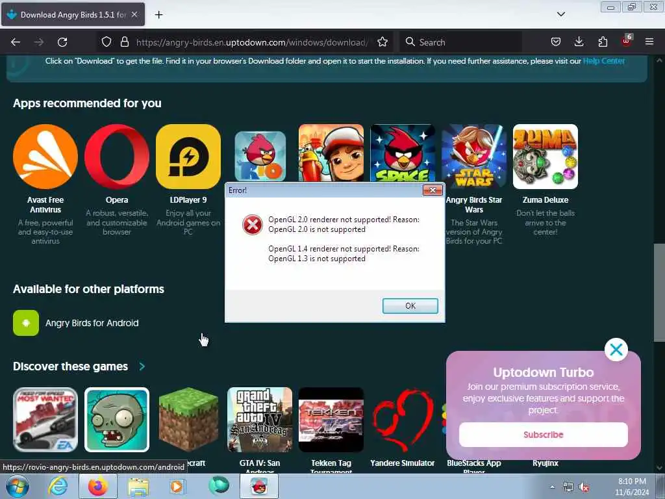This screenshot has height=499, width=665.
Task: Open the Zuma Deluxe app icon
Action: (546, 157)
